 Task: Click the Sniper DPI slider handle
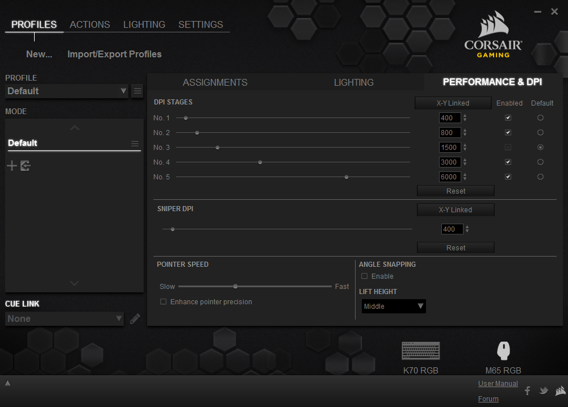coord(173,229)
